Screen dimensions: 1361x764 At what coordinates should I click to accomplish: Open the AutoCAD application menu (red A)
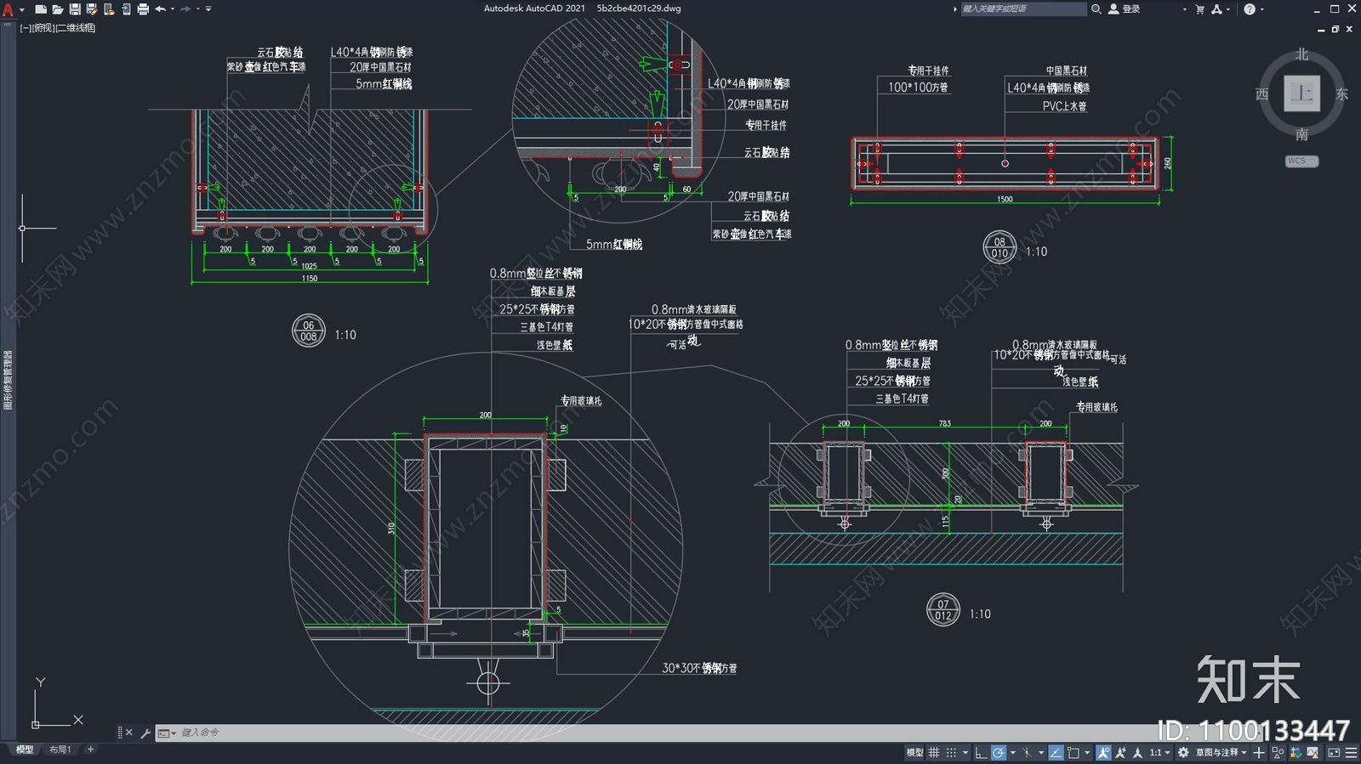tap(9, 9)
